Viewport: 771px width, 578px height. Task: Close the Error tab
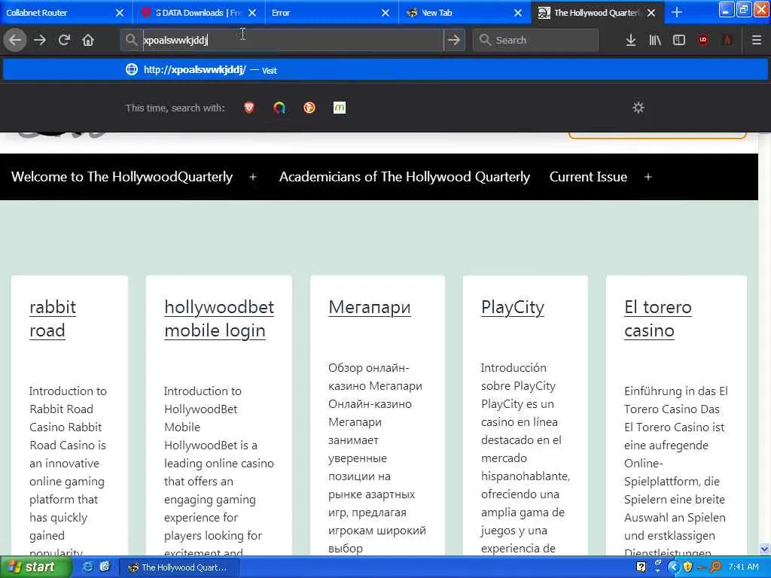(385, 13)
